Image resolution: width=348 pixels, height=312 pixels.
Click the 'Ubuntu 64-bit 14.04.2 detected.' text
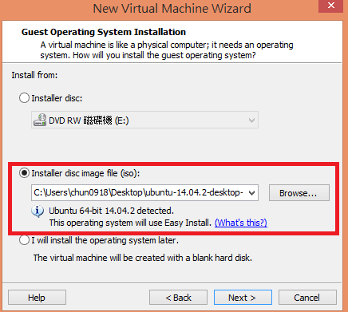click(x=111, y=211)
